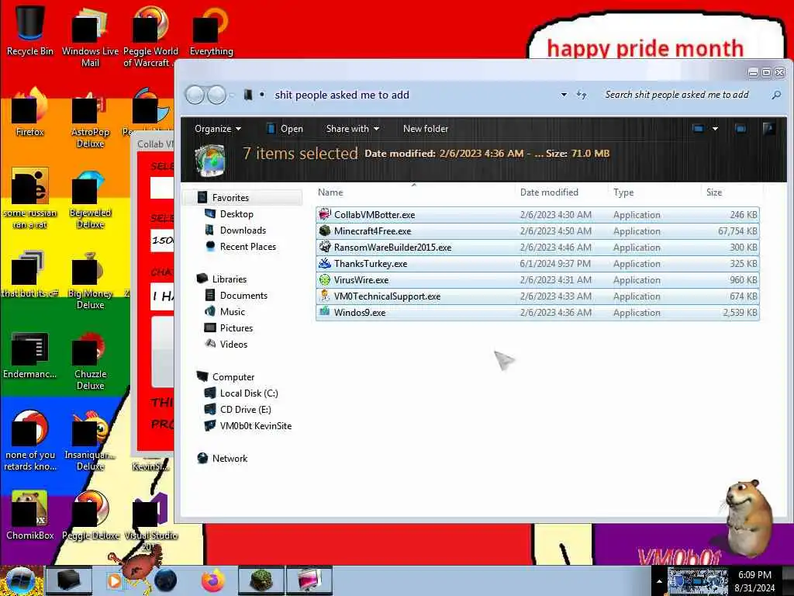The width and height of the screenshot is (794, 596).
Task: Open Bejeweled Deluxe desktop icon
Action: click(90, 199)
